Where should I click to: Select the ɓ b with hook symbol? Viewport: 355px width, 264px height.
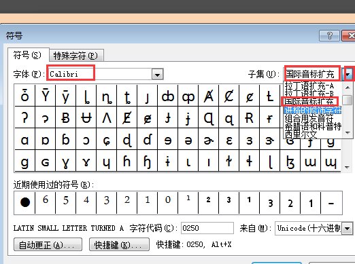[x=65, y=139]
